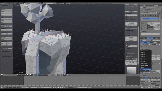Screen dimensions: 162x91
Task: Enable Lock to Cursor checkbox
Action: tap(126, 17)
